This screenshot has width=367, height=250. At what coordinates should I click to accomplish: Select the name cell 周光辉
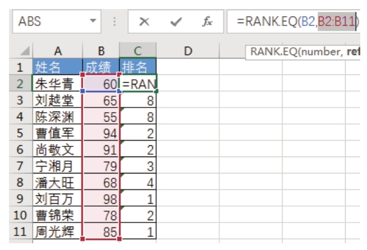click(x=57, y=231)
